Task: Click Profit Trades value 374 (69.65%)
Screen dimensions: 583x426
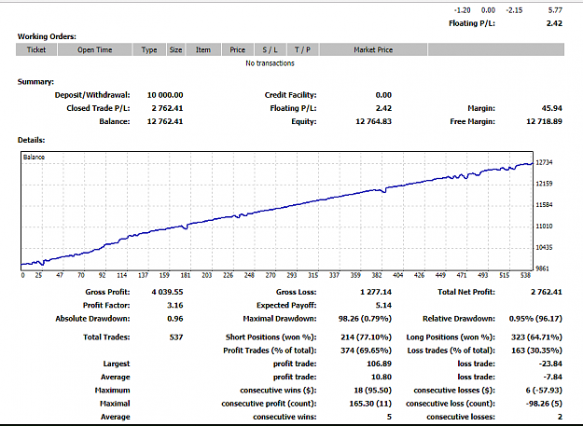Action: (x=367, y=350)
